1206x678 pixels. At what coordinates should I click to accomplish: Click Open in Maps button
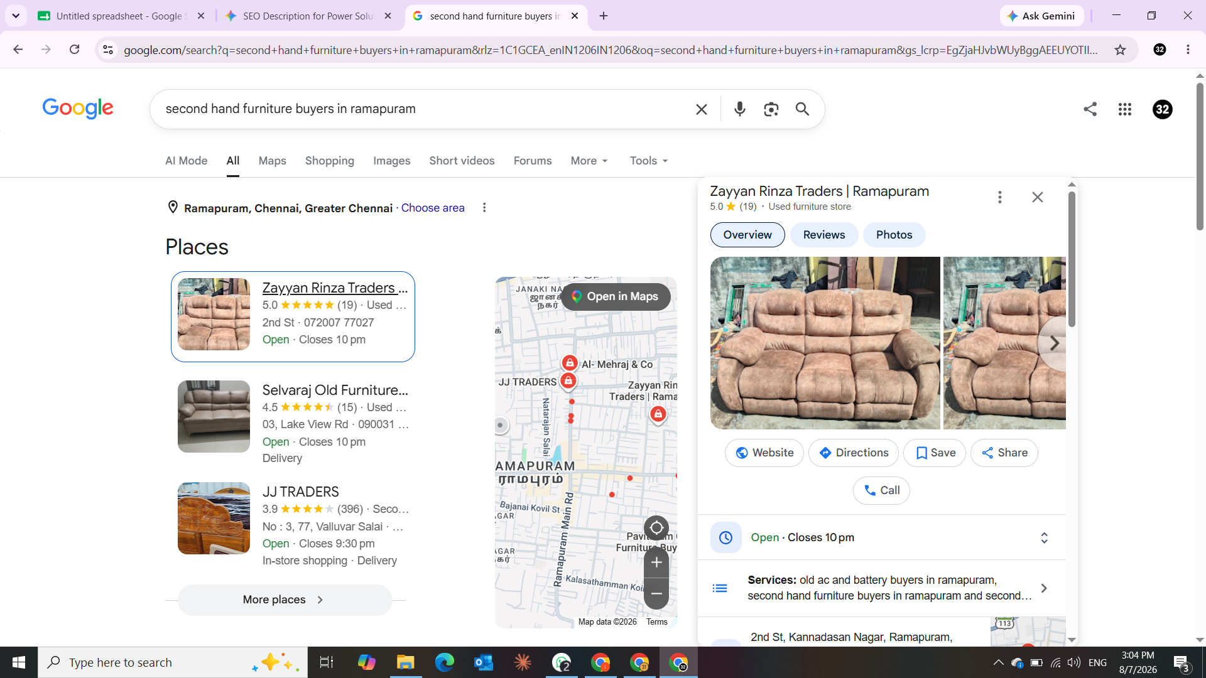[616, 296]
